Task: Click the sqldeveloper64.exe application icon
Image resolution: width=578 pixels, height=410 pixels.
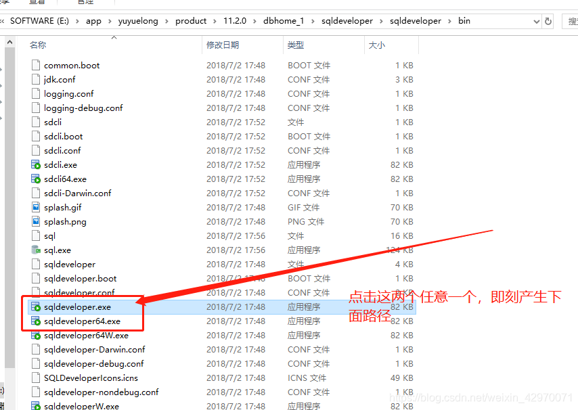Action: click(x=36, y=321)
